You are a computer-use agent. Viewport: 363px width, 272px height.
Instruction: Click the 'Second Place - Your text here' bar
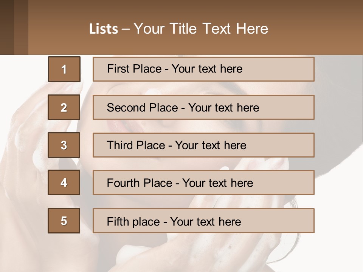pos(203,107)
